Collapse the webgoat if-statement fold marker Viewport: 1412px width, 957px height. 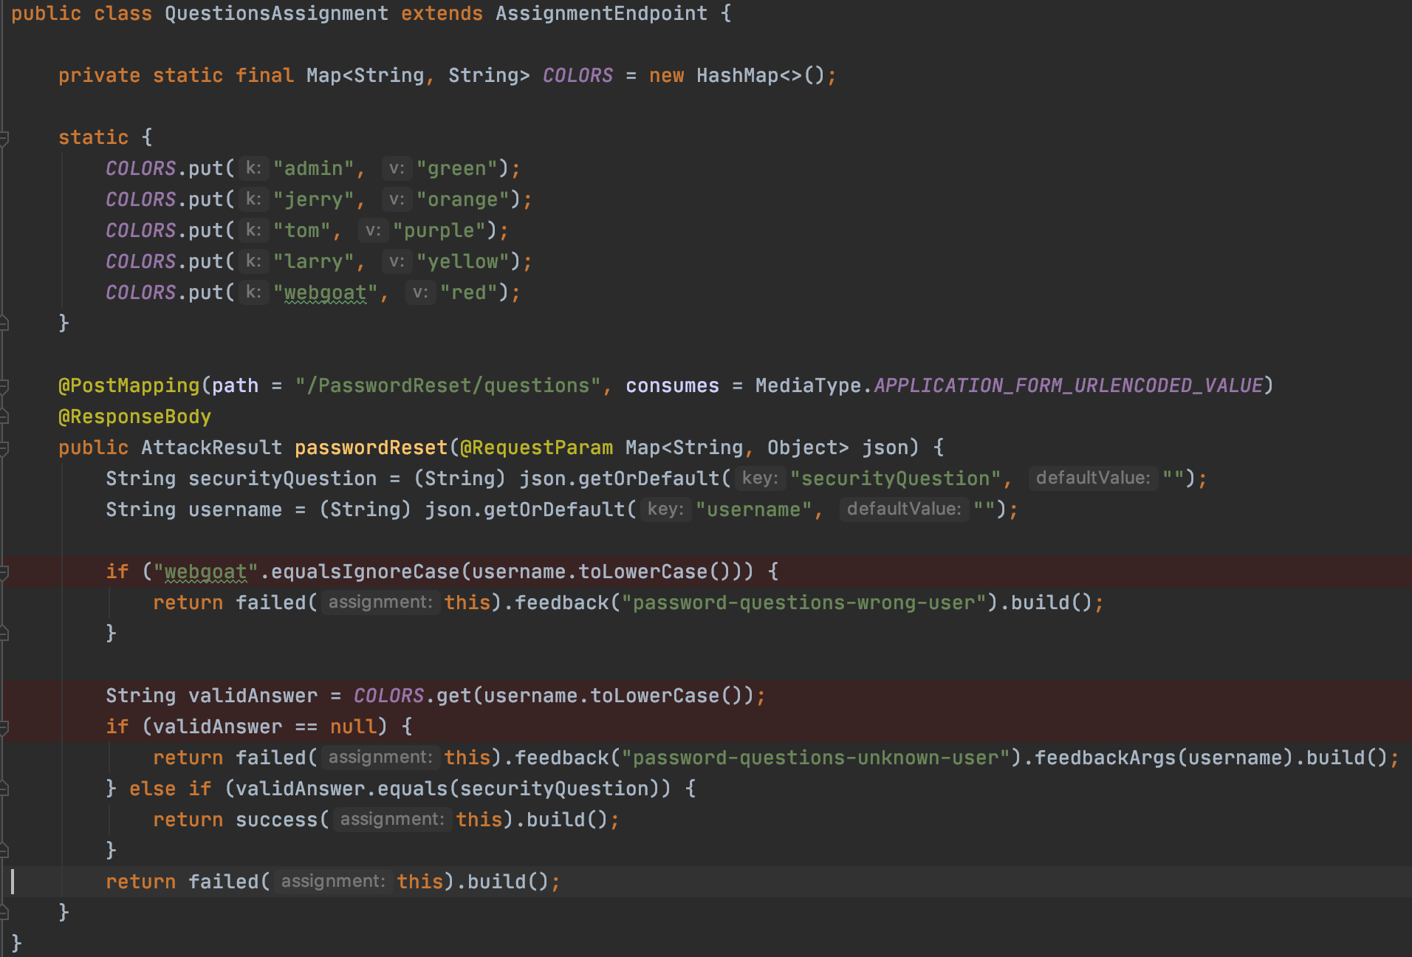(x=4, y=572)
